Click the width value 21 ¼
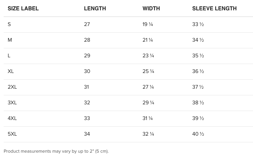The image size is (253, 159). [x=148, y=40]
